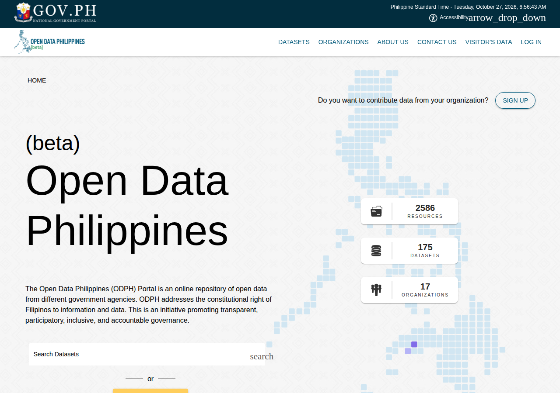The width and height of the screenshot is (560, 393).
Task: Click the ODPH Portal description paragraph
Action: pyautogui.click(x=149, y=304)
